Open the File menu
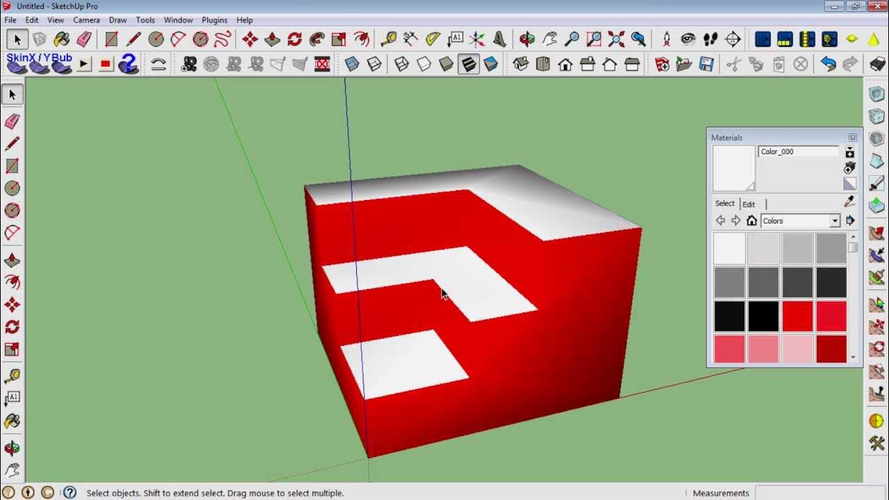 pos(10,20)
